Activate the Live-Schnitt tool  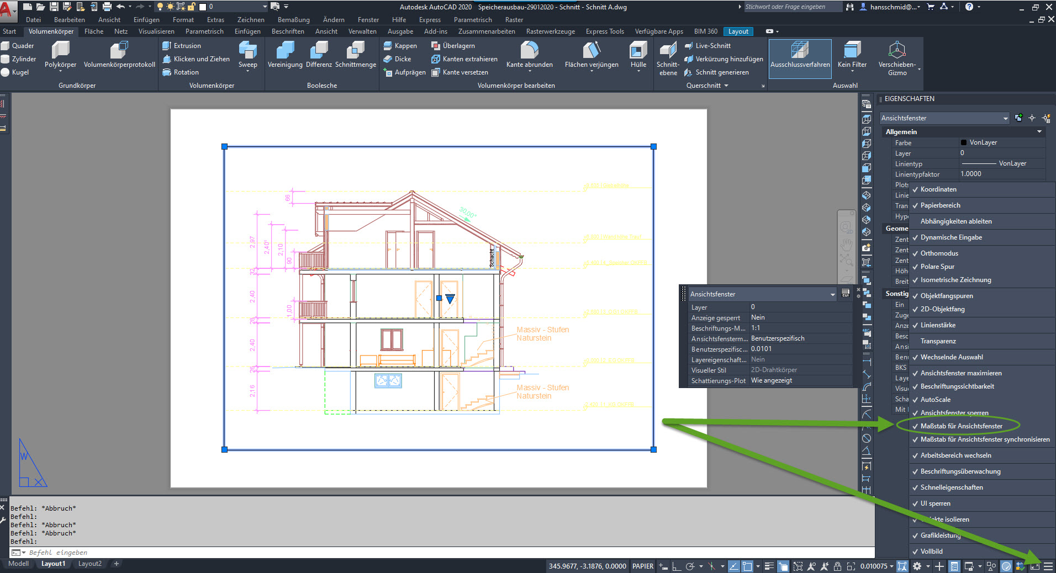(707, 46)
